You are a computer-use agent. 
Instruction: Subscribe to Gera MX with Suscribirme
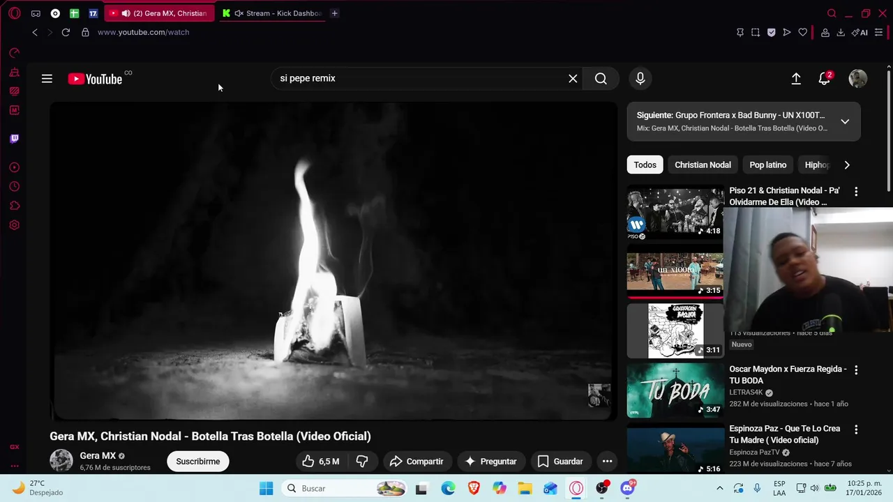[198, 462]
